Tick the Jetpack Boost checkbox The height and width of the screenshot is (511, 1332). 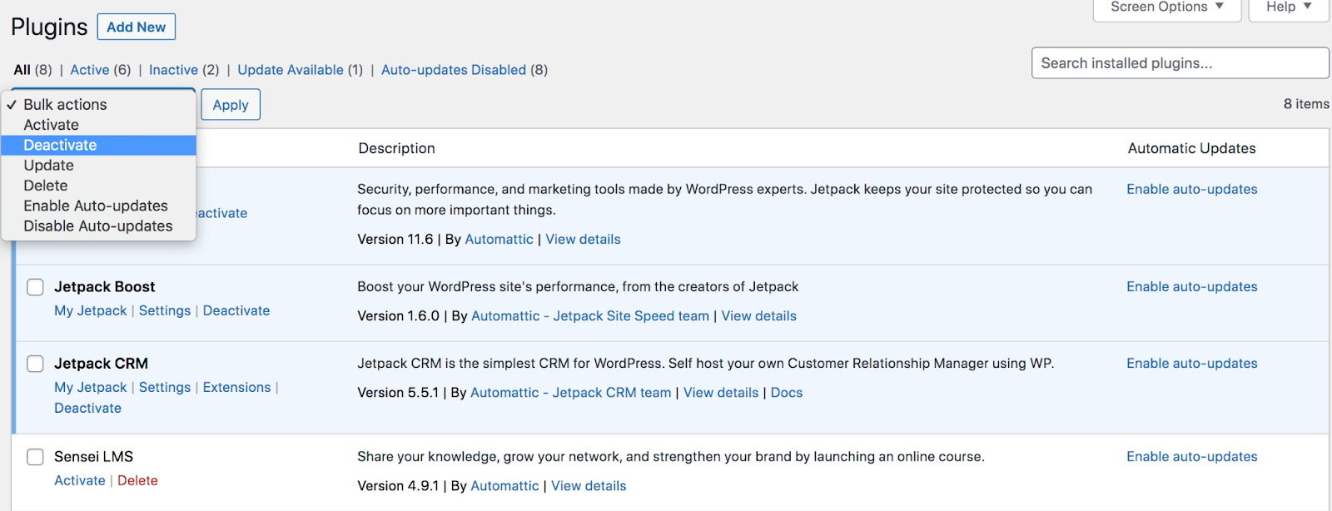35,287
